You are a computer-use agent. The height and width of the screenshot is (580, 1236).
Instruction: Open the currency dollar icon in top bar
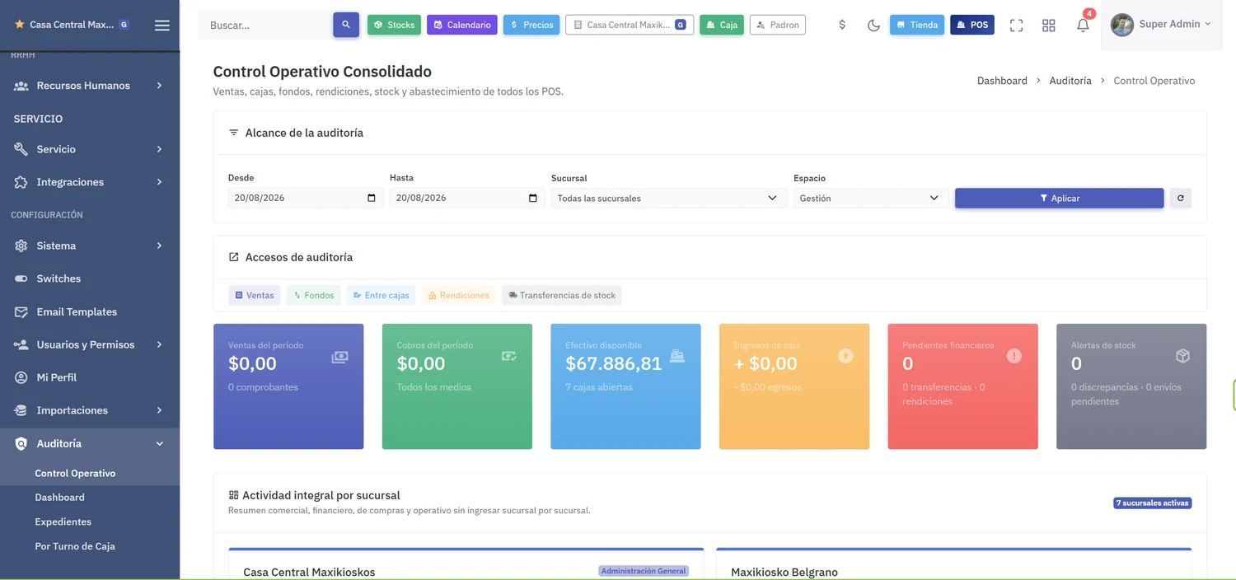pyautogui.click(x=841, y=25)
